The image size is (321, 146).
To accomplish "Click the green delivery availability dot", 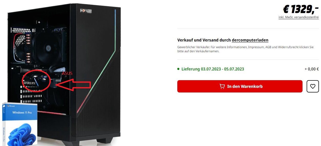I will coord(178,69).
